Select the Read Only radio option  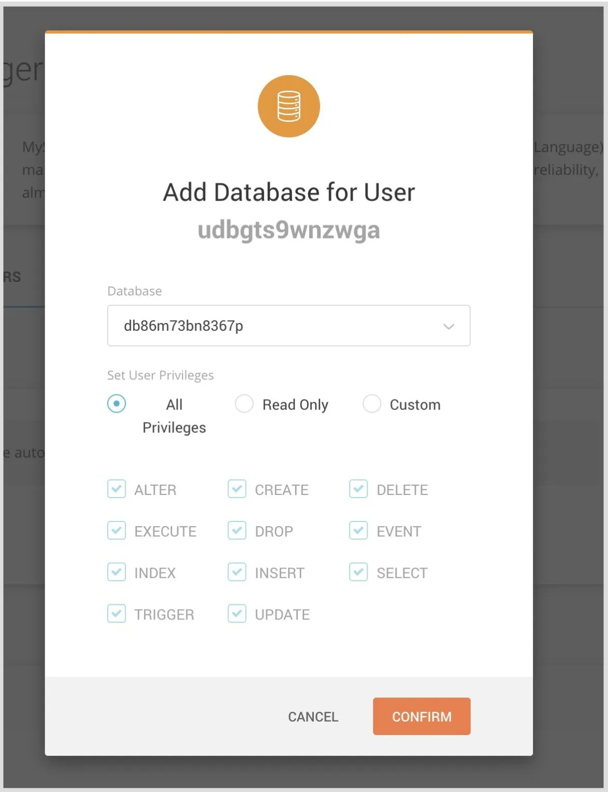[x=244, y=404]
